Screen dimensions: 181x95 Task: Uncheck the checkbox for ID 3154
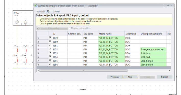pyautogui.click(x=50, y=56)
